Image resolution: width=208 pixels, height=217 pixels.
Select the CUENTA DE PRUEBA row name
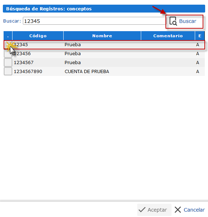(87, 72)
